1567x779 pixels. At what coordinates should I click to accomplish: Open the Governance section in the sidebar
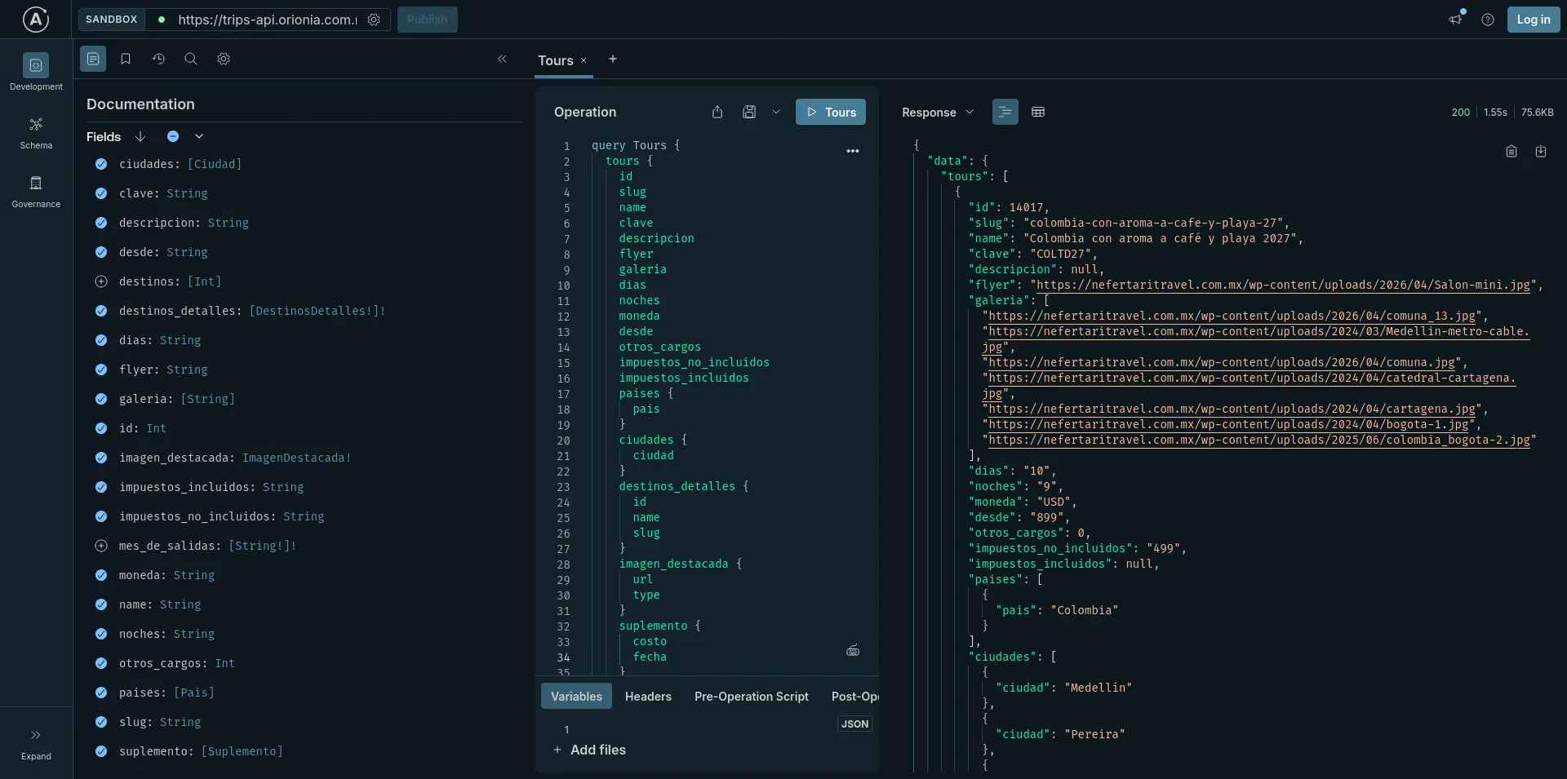[x=36, y=192]
